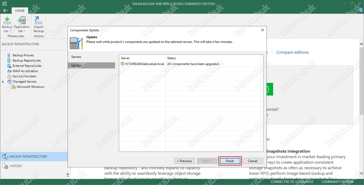
Task: Select Service Providers in the tree
Action: [24, 76]
